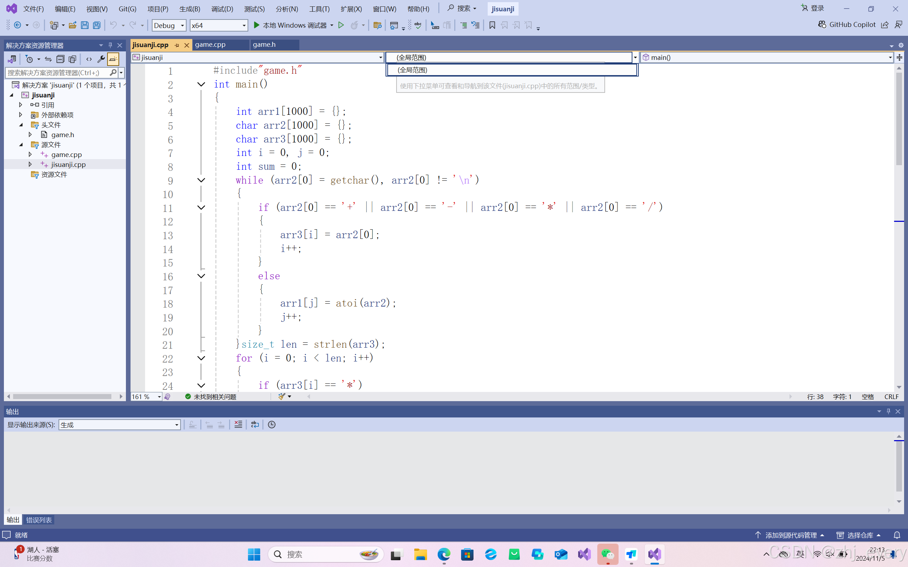Toggle pin on jisuanji.cpp tab
The image size is (908, 567).
177,45
